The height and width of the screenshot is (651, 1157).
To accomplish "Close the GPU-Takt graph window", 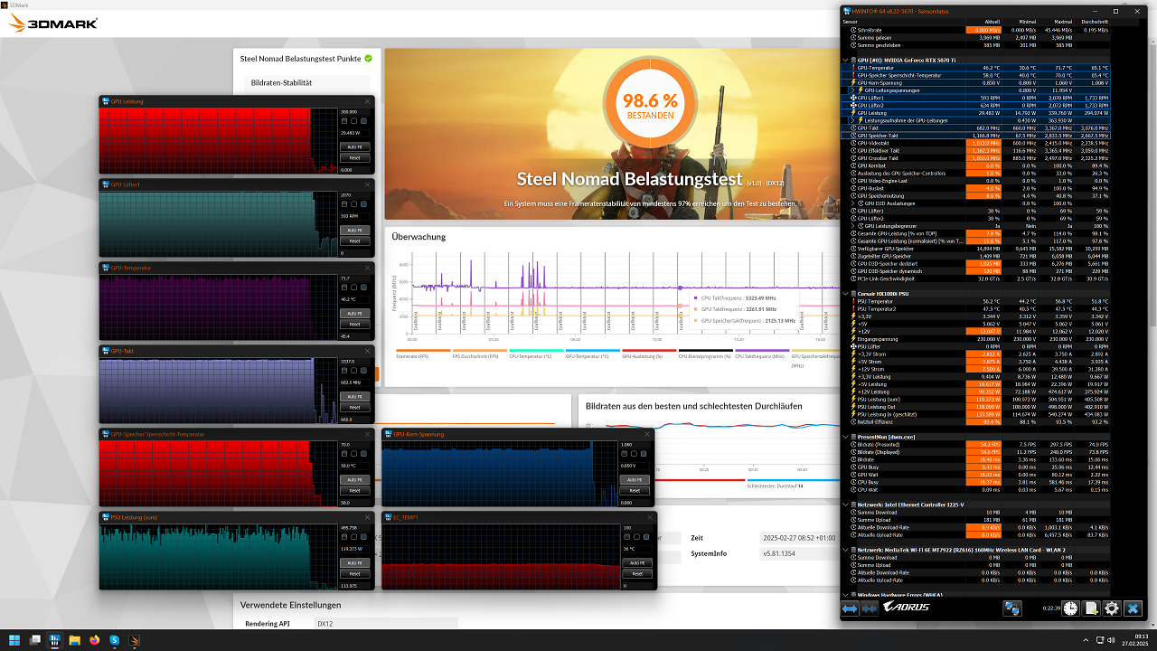I will pyautogui.click(x=367, y=351).
